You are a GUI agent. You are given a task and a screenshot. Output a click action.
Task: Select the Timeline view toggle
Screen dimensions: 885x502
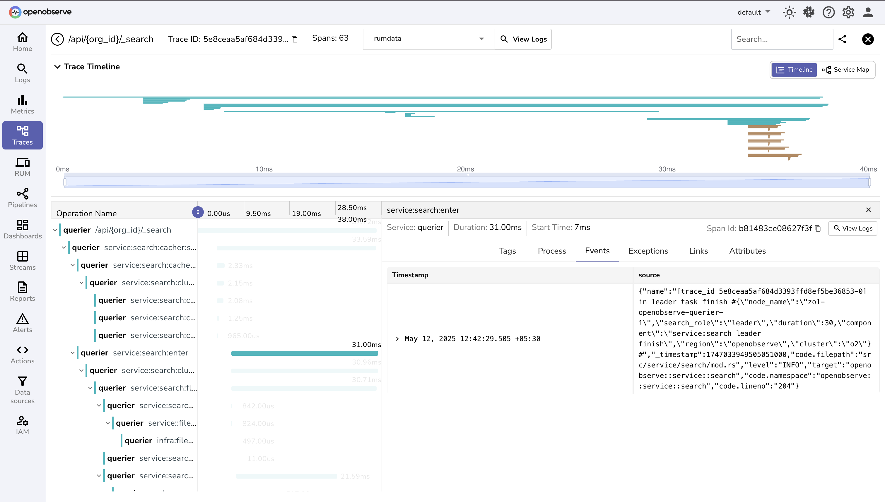click(794, 70)
